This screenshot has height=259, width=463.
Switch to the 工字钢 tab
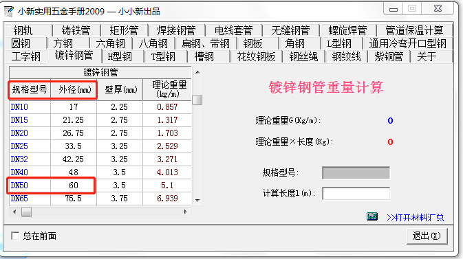[x=26, y=56]
